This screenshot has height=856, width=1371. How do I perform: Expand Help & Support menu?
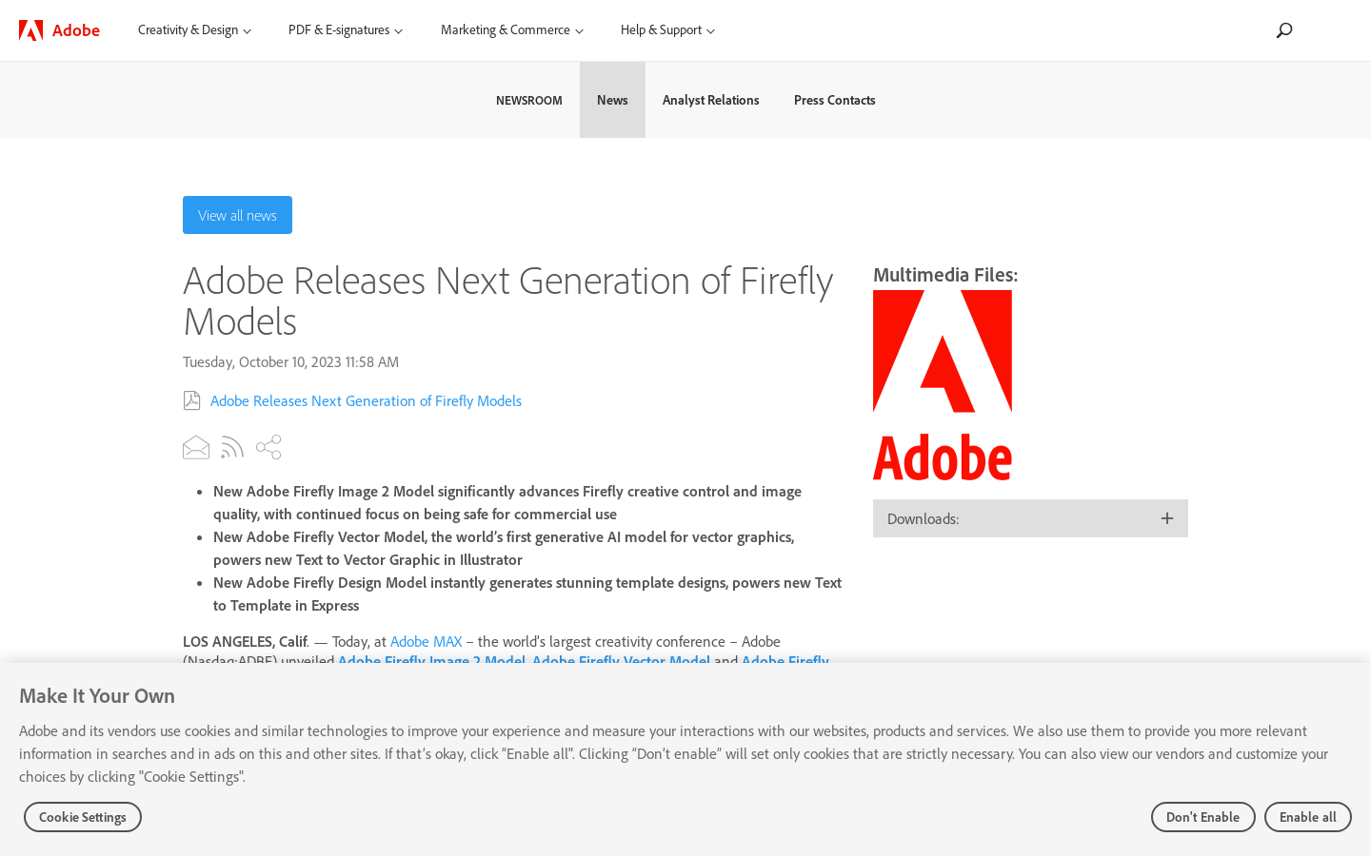[x=667, y=30]
